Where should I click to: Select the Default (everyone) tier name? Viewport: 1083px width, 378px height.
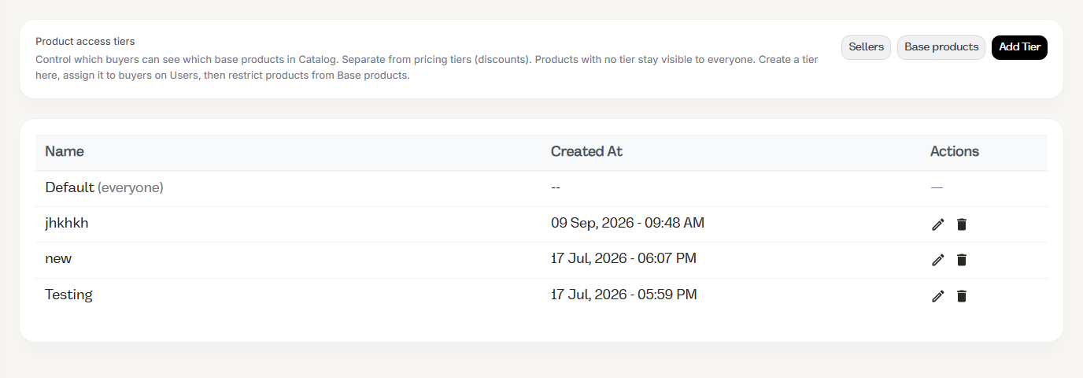104,187
